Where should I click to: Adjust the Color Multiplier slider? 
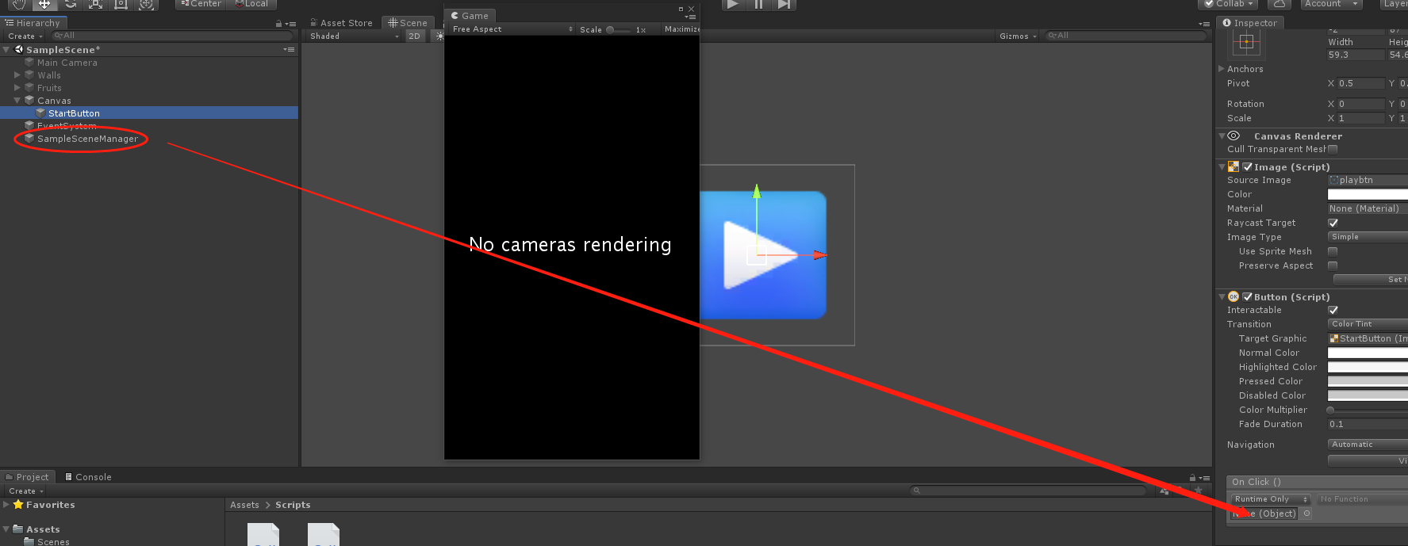click(1368, 410)
